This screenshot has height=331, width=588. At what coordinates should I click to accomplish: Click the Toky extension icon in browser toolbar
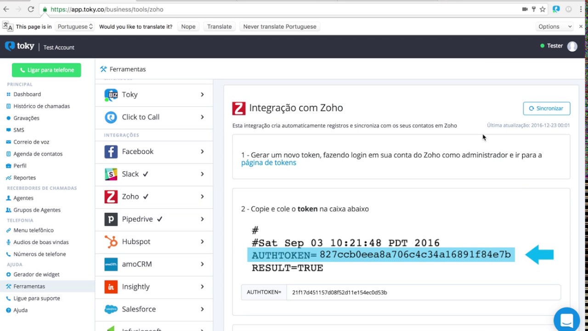pyautogui.click(x=556, y=9)
